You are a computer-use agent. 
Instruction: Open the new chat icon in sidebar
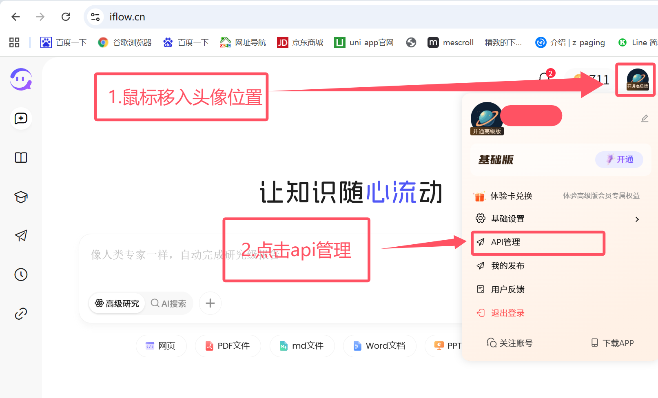(20, 119)
